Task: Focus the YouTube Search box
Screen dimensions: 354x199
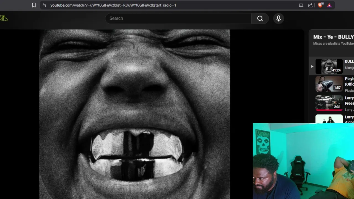Action: pos(178,18)
